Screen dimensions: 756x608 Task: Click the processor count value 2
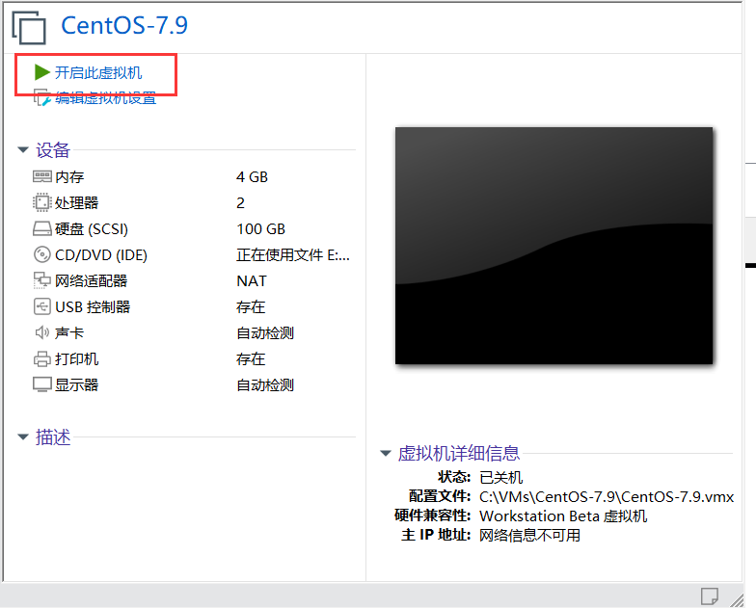point(241,202)
